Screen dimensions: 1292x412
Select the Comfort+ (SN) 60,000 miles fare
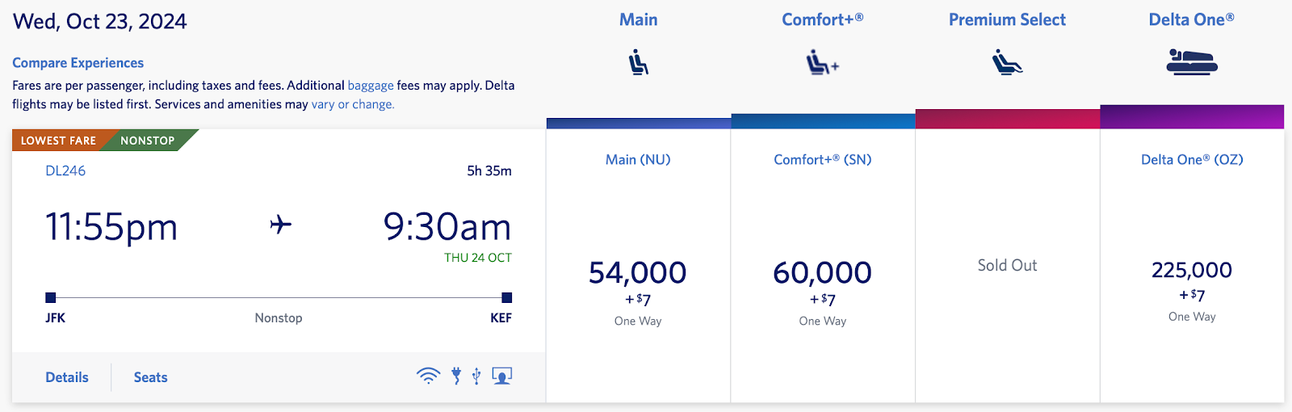click(822, 273)
